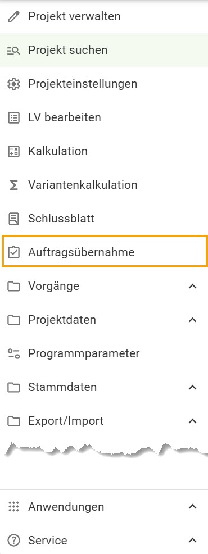
Task: Toggle the Service section chevron
Action: [x=192, y=540]
